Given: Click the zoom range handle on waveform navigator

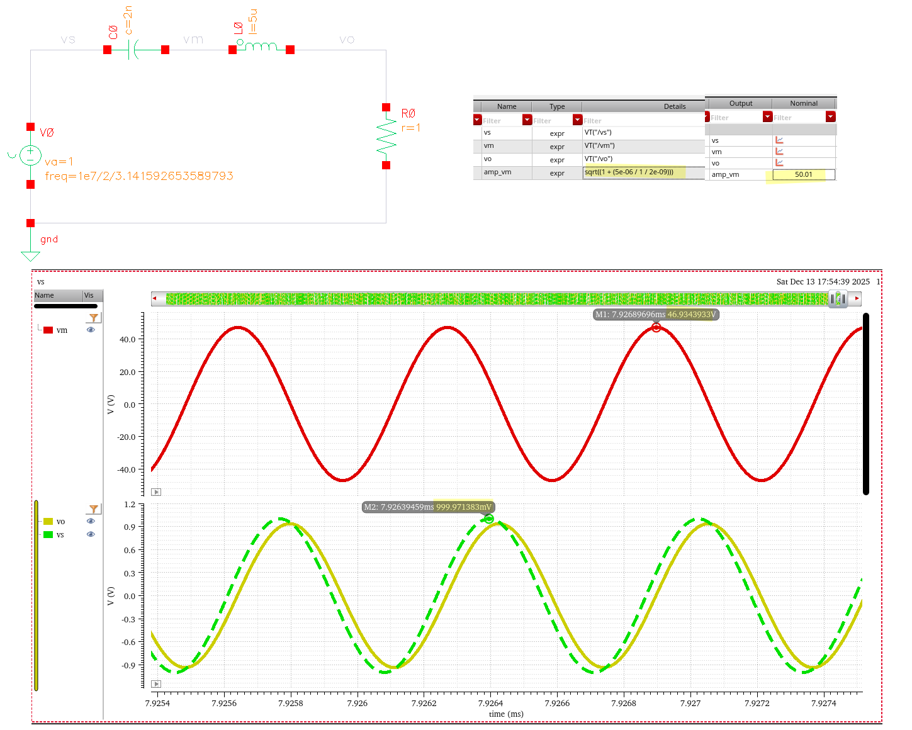Looking at the screenshot, I should click(838, 299).
